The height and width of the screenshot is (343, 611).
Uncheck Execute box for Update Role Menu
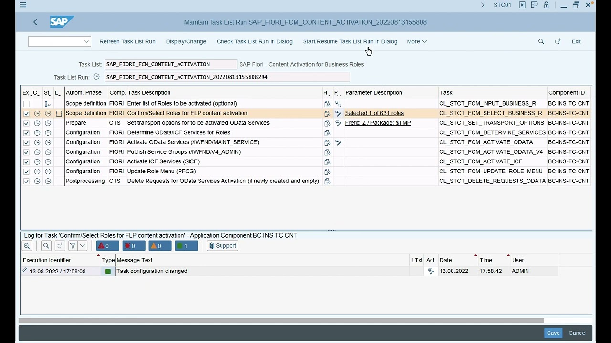tap(26, 171)
